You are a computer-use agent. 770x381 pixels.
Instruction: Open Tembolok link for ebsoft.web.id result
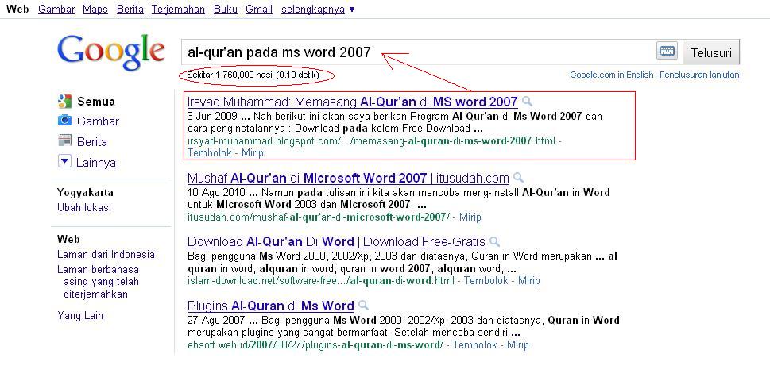click(475, 344)
